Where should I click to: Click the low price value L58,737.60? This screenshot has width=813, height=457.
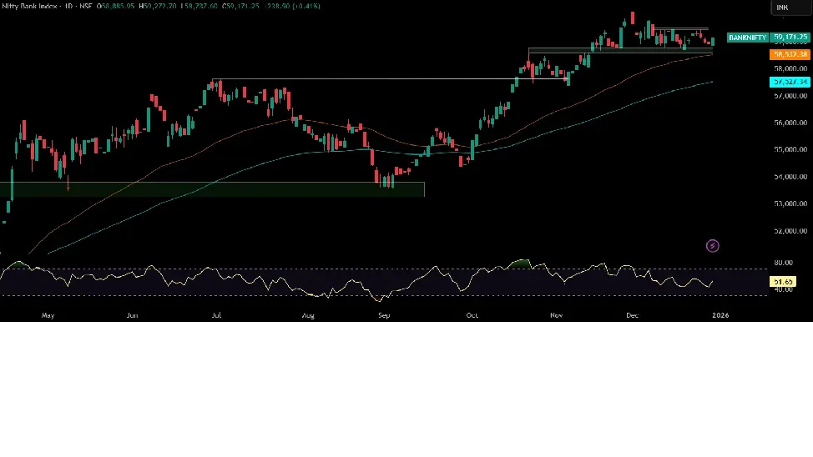coord(199,6)
